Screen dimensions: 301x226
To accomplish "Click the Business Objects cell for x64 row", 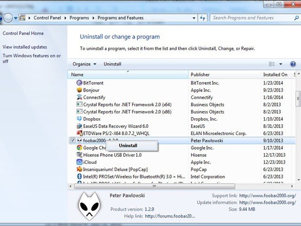I will click(207, 105).
